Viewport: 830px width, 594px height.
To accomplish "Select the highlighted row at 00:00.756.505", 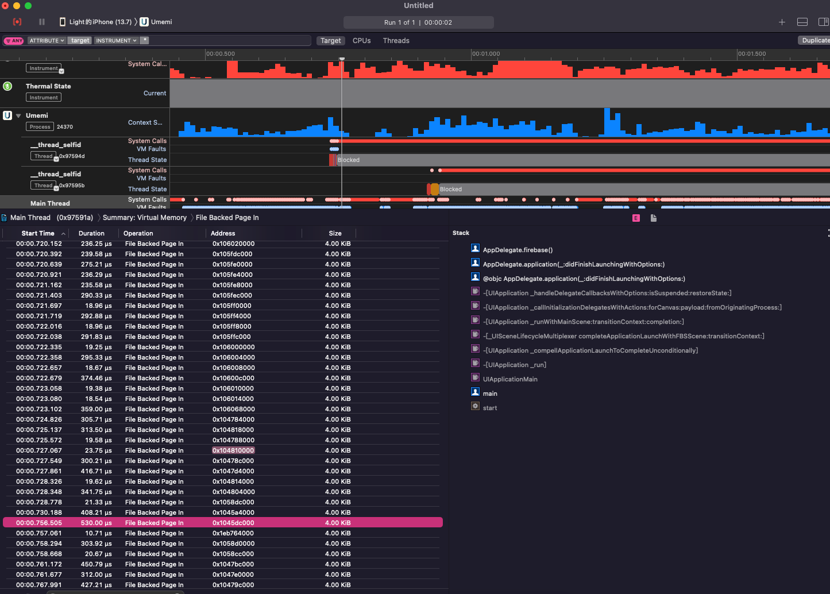I will click(223, 523).
